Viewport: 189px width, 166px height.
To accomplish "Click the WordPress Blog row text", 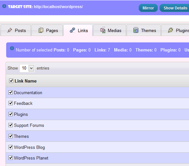I will click(30, 147).
